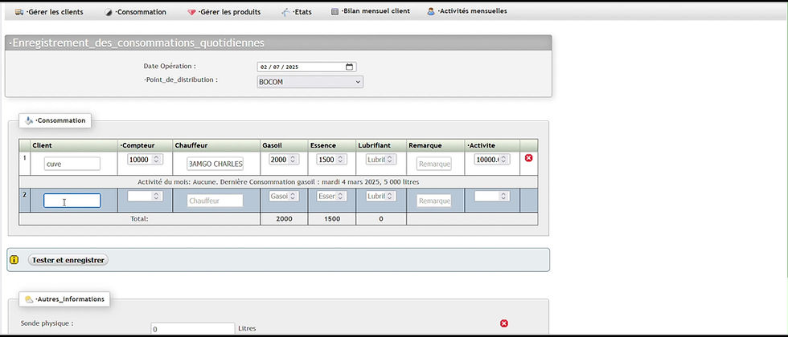Adjust the row 2 Compteur spinner arrows
Screen dimensions: 788x337
156,196
